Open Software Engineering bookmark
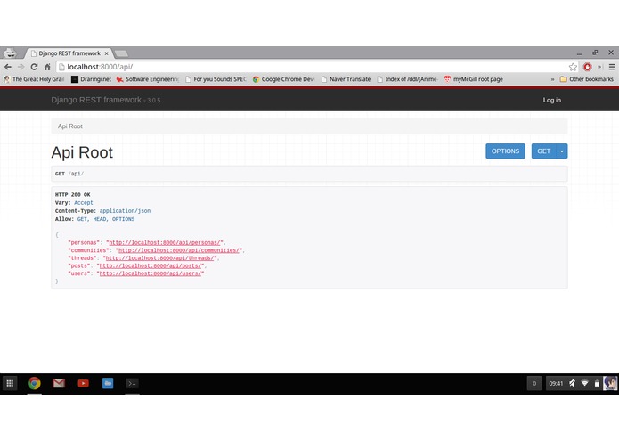The height and width of the screenshot is (440, 619). [x=147, y=79]
